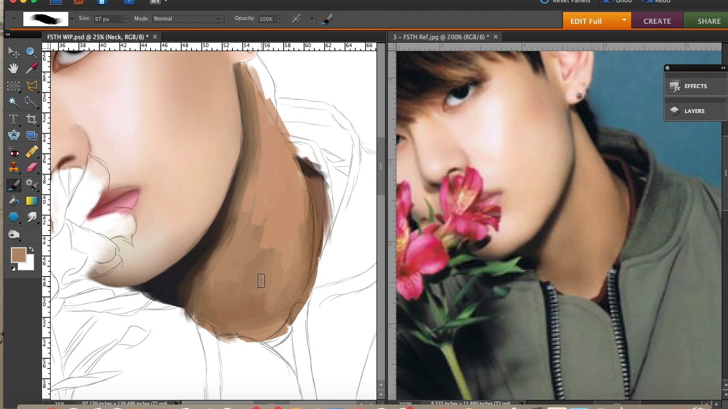Image resolution: width=728 pixels, height=409 pixels.
Task: Edit the Opacity 100% field
Action: (x=266, y=19)
